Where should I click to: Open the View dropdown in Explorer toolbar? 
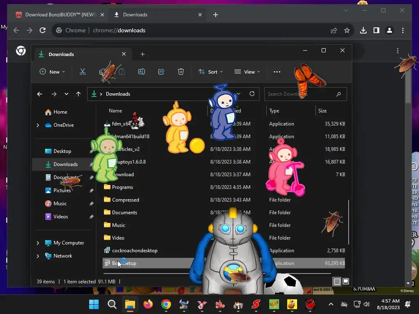[247, 72]
